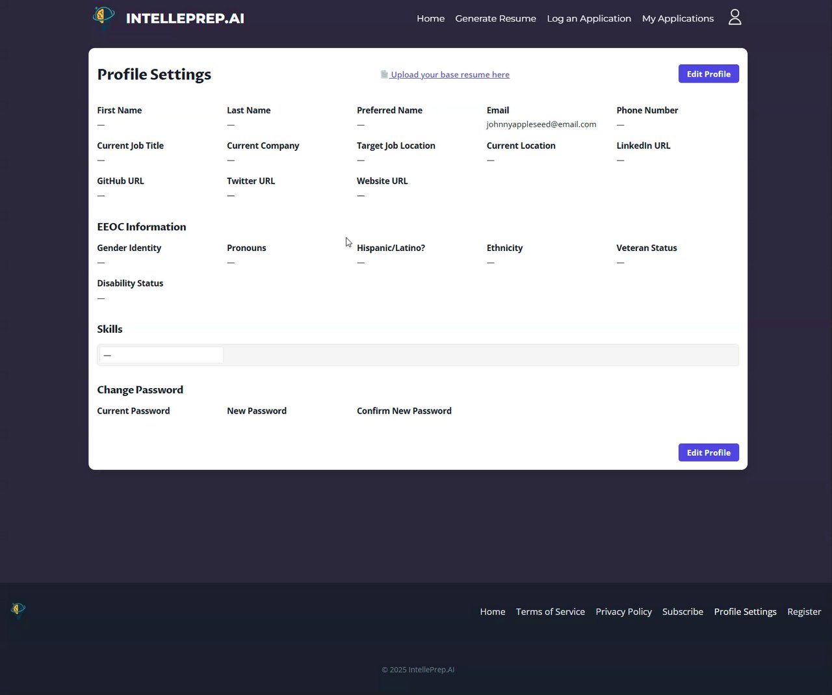The height and width of the screenshot is (695, 832).
Task: Click the Change Password heading
Action: click(140, 390)
